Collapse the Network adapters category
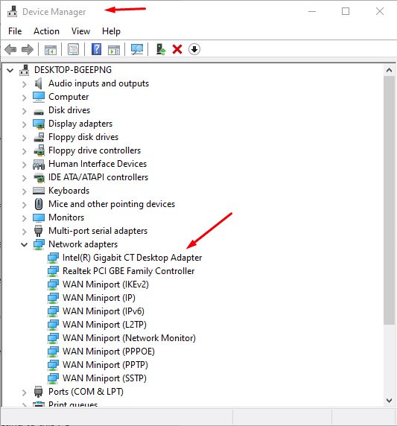This screenshot has width=397, height=426. click(24, 244)
